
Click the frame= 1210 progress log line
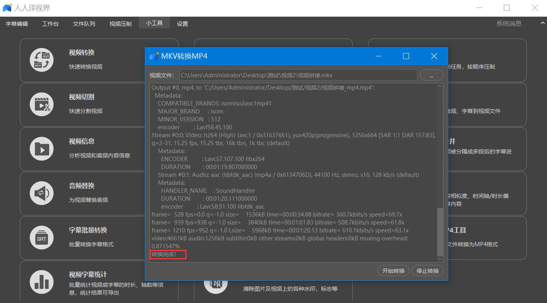pyautogui.click(x=280, y=230)
